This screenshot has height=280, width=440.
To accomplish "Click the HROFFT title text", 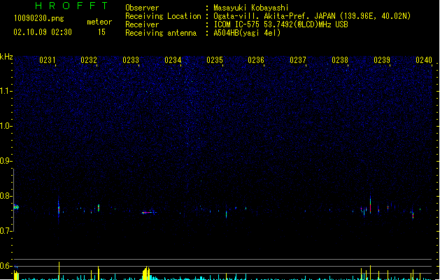I will pyautogui.click(x=72, y=6).
